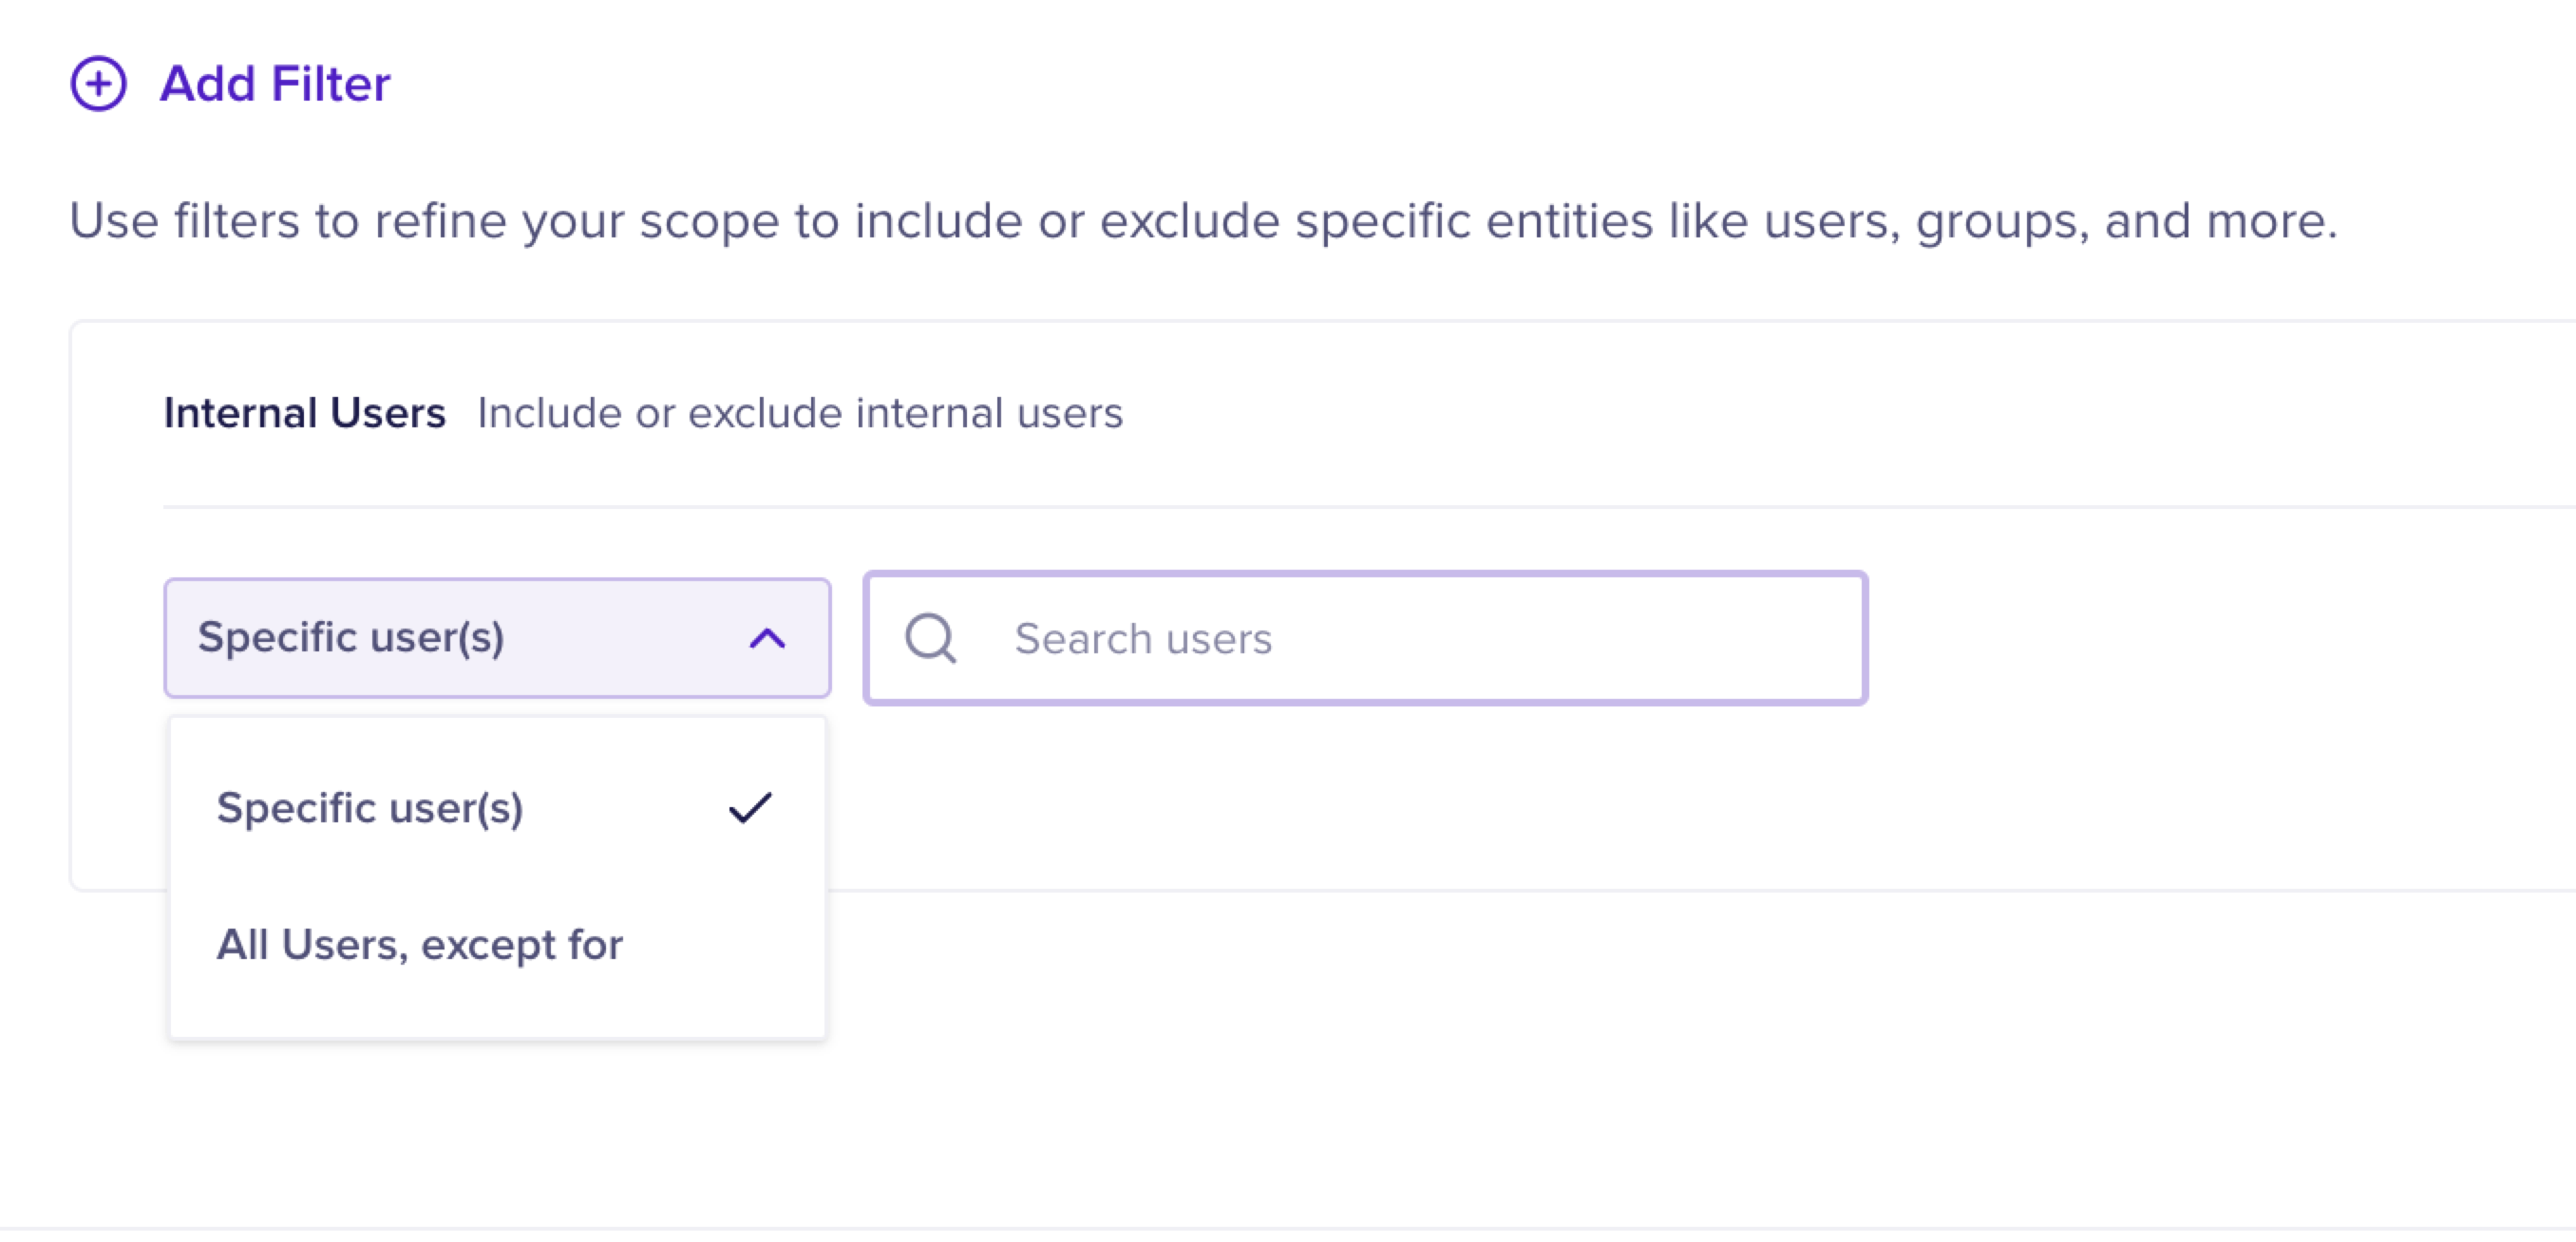Choose the All Users, except for option
This screenshot has height=1242, width=2576.
click(420, 944)
